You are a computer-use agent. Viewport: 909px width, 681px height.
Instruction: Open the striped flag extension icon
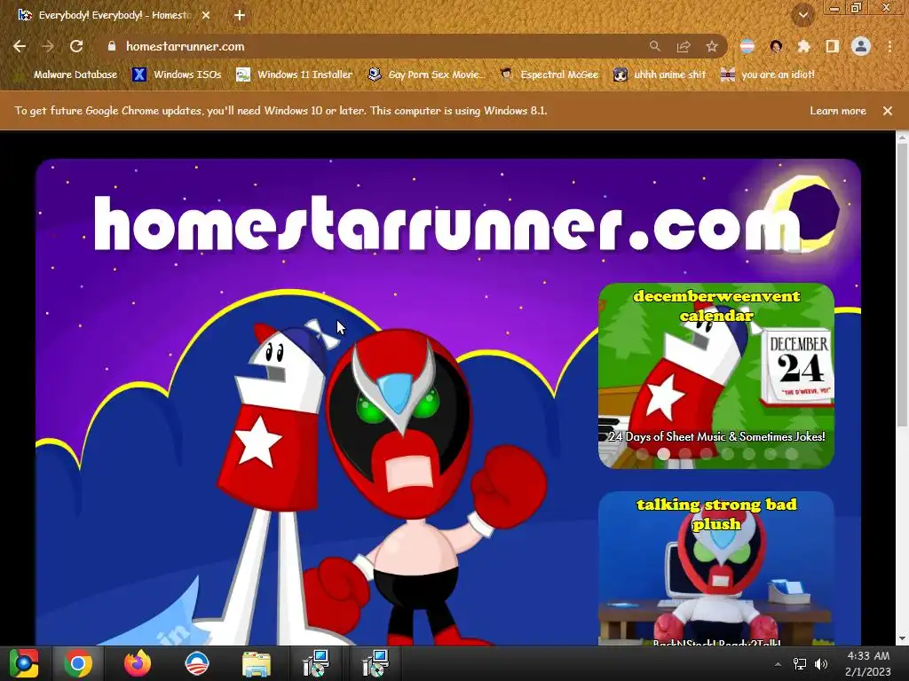747,46
